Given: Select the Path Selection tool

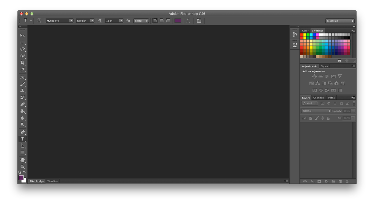Looking at the screenshot, I should click(22, 146).
